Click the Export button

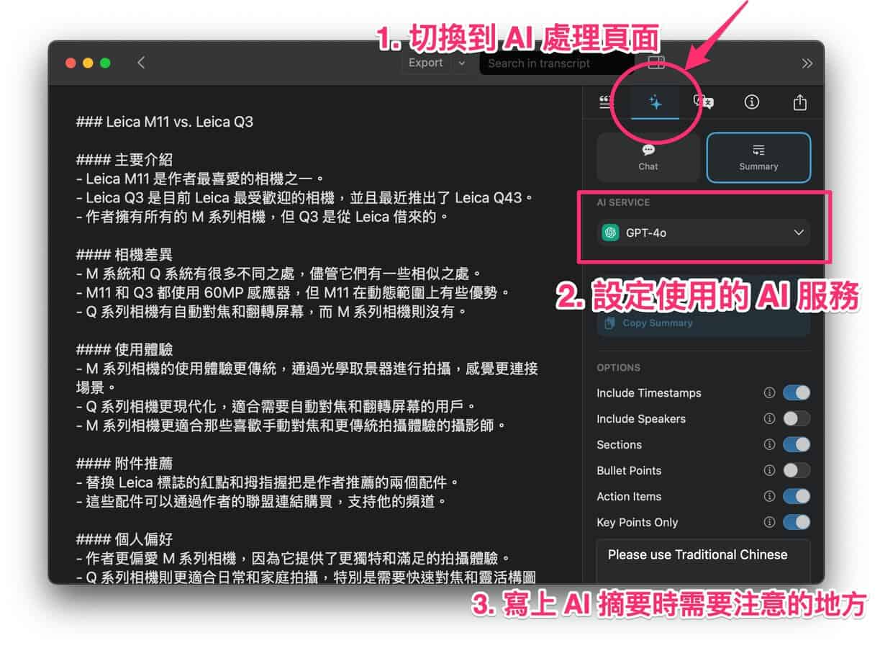[x=426, y=63]
